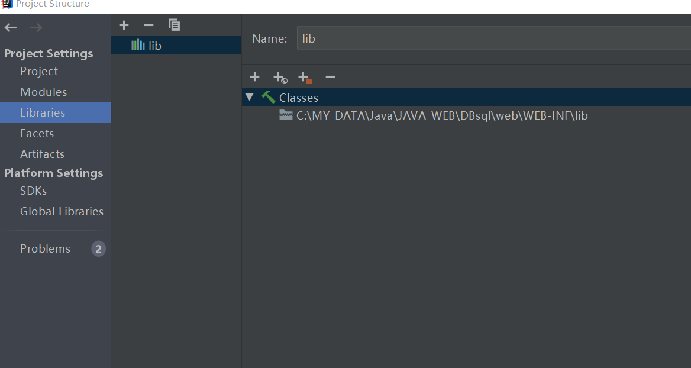691x368 pixels.
Task: Remove the selected library
Action: 148,25
